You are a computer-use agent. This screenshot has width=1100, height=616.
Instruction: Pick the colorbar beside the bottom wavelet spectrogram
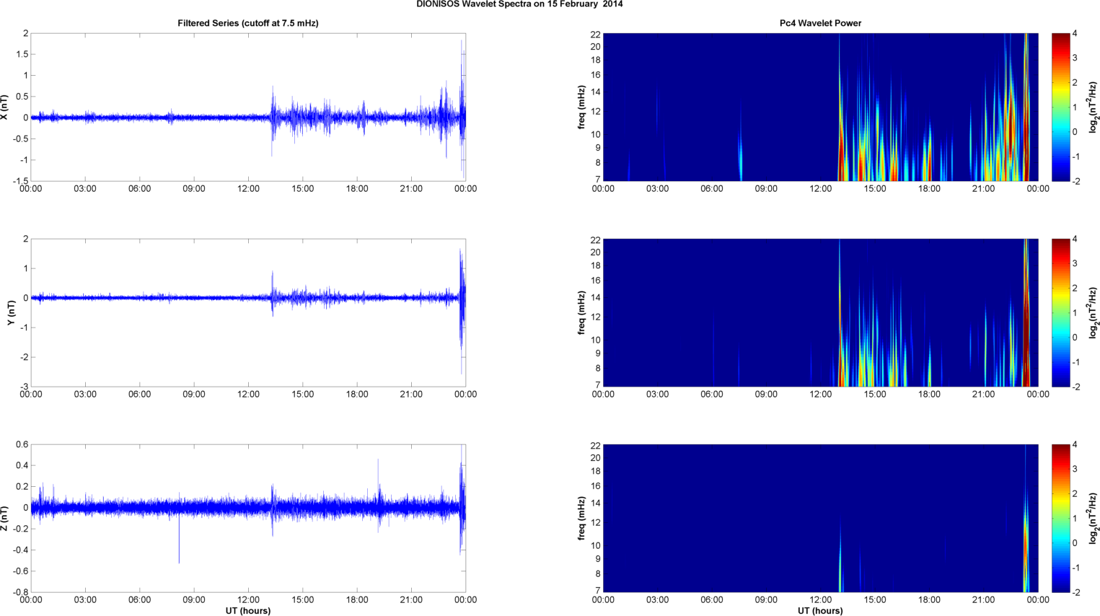point(1061,518)
